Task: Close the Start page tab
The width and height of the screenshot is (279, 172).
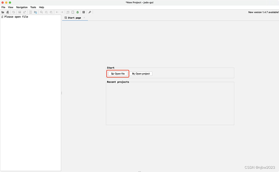Action: [x=84, y=18]
